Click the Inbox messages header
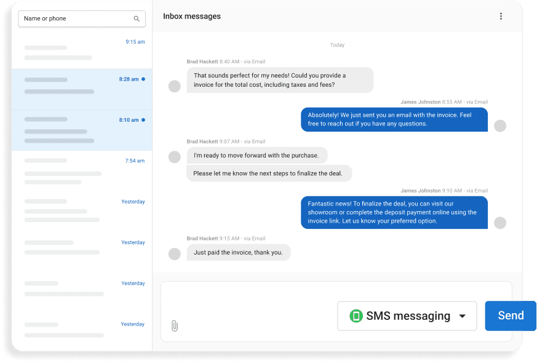Viewport: 537px width, 363px height. pos(190,16)
